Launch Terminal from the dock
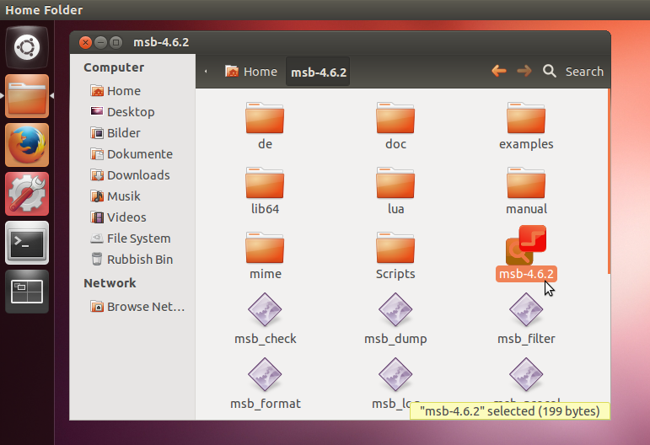Screen dimensions: 650x445 (27, 243)
